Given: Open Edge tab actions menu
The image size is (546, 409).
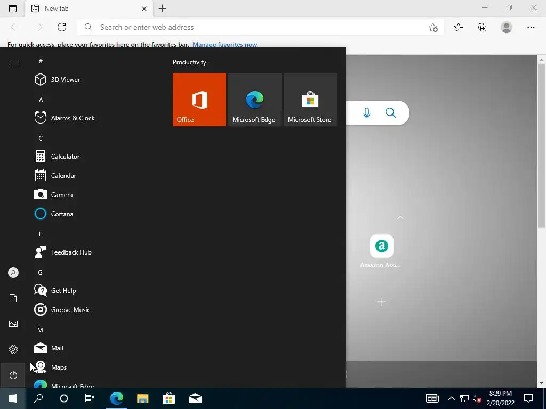Looking at the screenshot, I should pos(13,9).
